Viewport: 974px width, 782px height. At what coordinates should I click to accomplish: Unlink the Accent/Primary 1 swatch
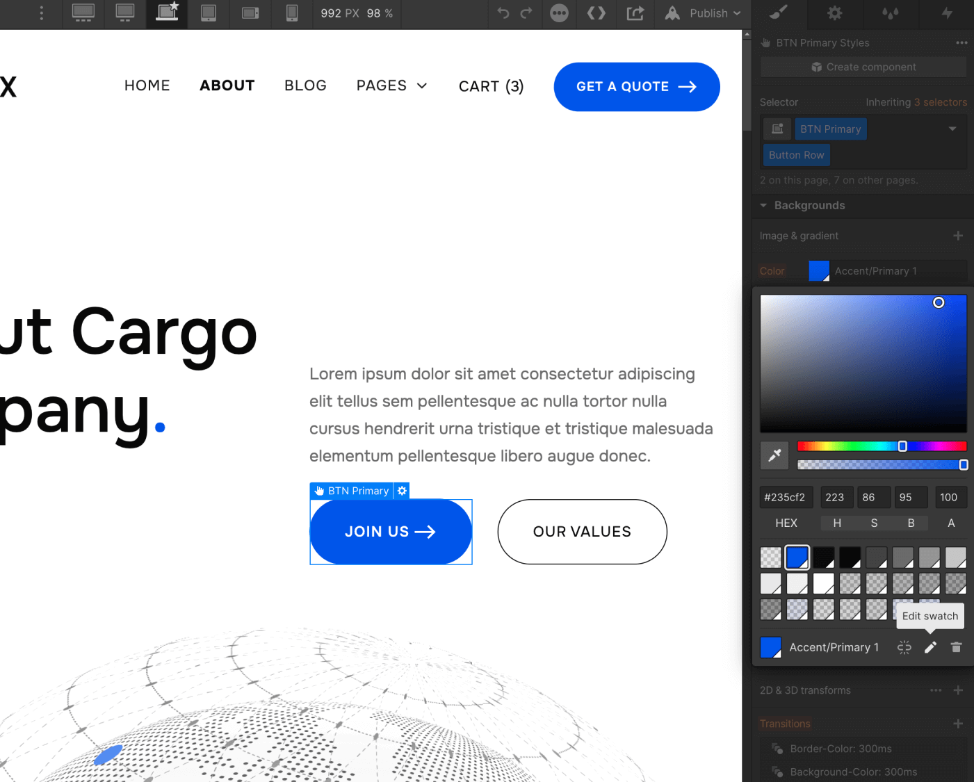pyautogui.click(x=904, y=647)
